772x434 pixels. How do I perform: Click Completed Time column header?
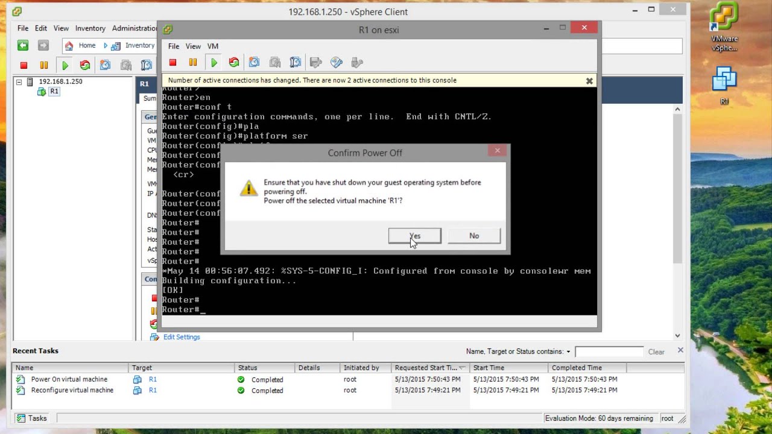(587, 368)
